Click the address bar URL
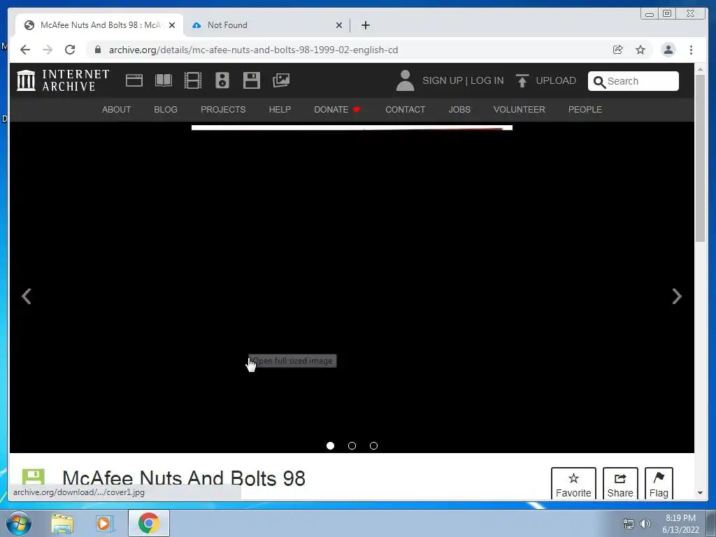The height and width of the screenshot is (537, 716). (253, 50)
